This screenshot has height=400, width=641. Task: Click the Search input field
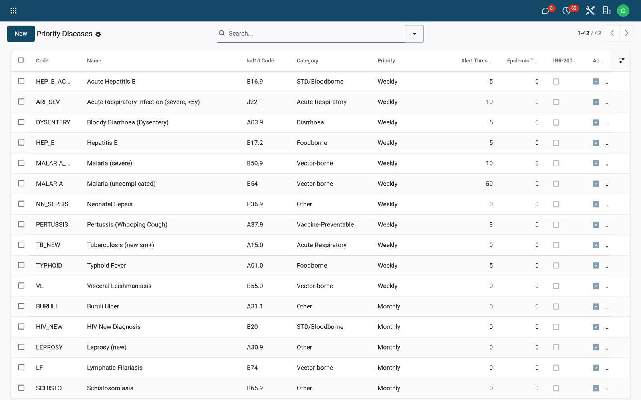tap(316, 34)
